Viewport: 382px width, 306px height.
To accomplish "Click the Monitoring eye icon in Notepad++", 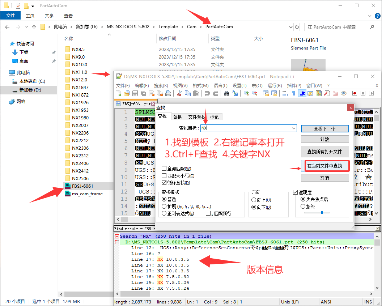I will click(344, 93).
